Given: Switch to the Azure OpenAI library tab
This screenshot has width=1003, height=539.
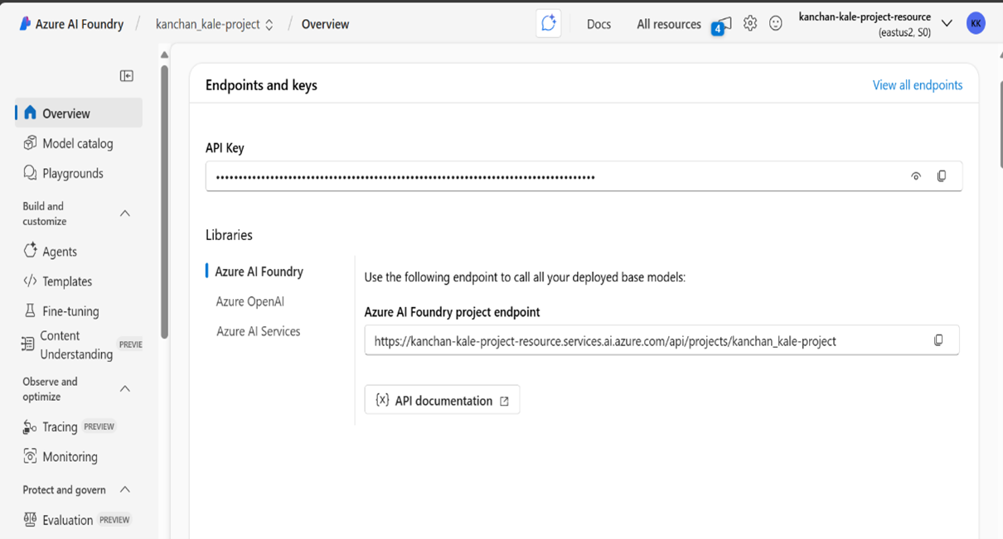Looking at the screenshot, I should coord(250,301).
